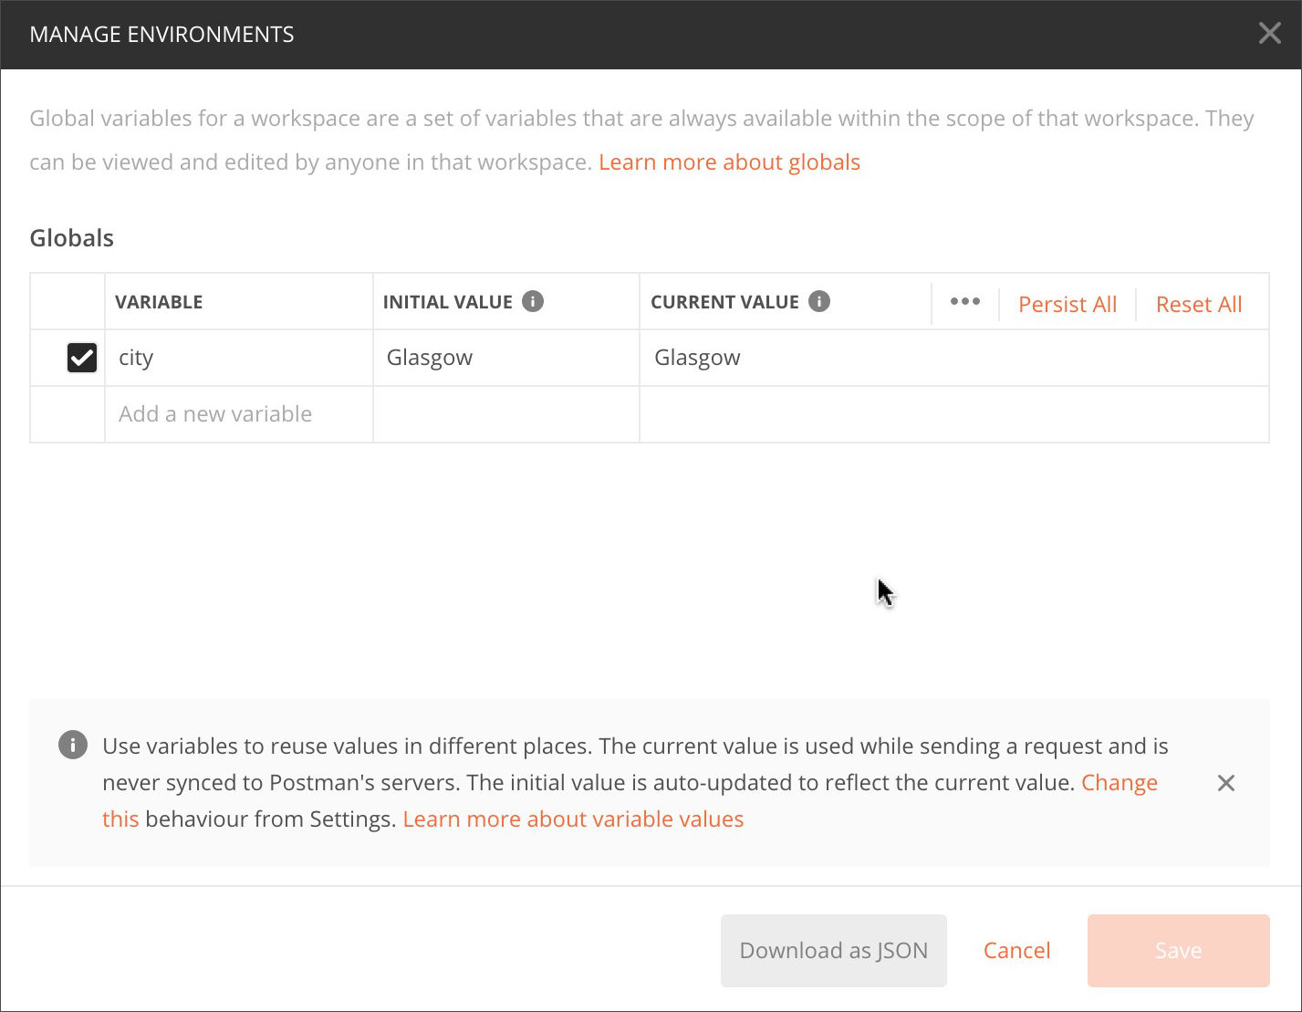This screenshot has height=1012, width=1302.
Task: Click Download as JSON button
Action: [834, 951]
